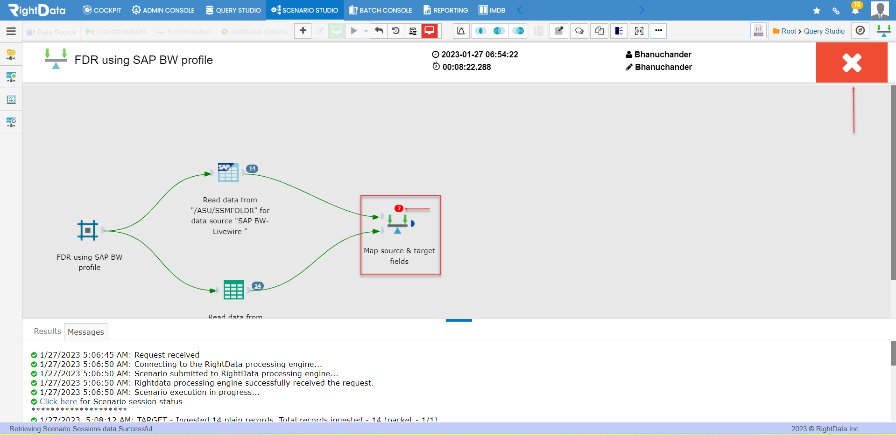This screenshot has width=896, height=435.
Task: Select the right join Venn icon
Action: 518,31
